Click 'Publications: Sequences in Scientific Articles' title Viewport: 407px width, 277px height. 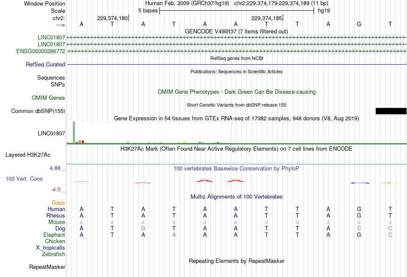[236, 71]
